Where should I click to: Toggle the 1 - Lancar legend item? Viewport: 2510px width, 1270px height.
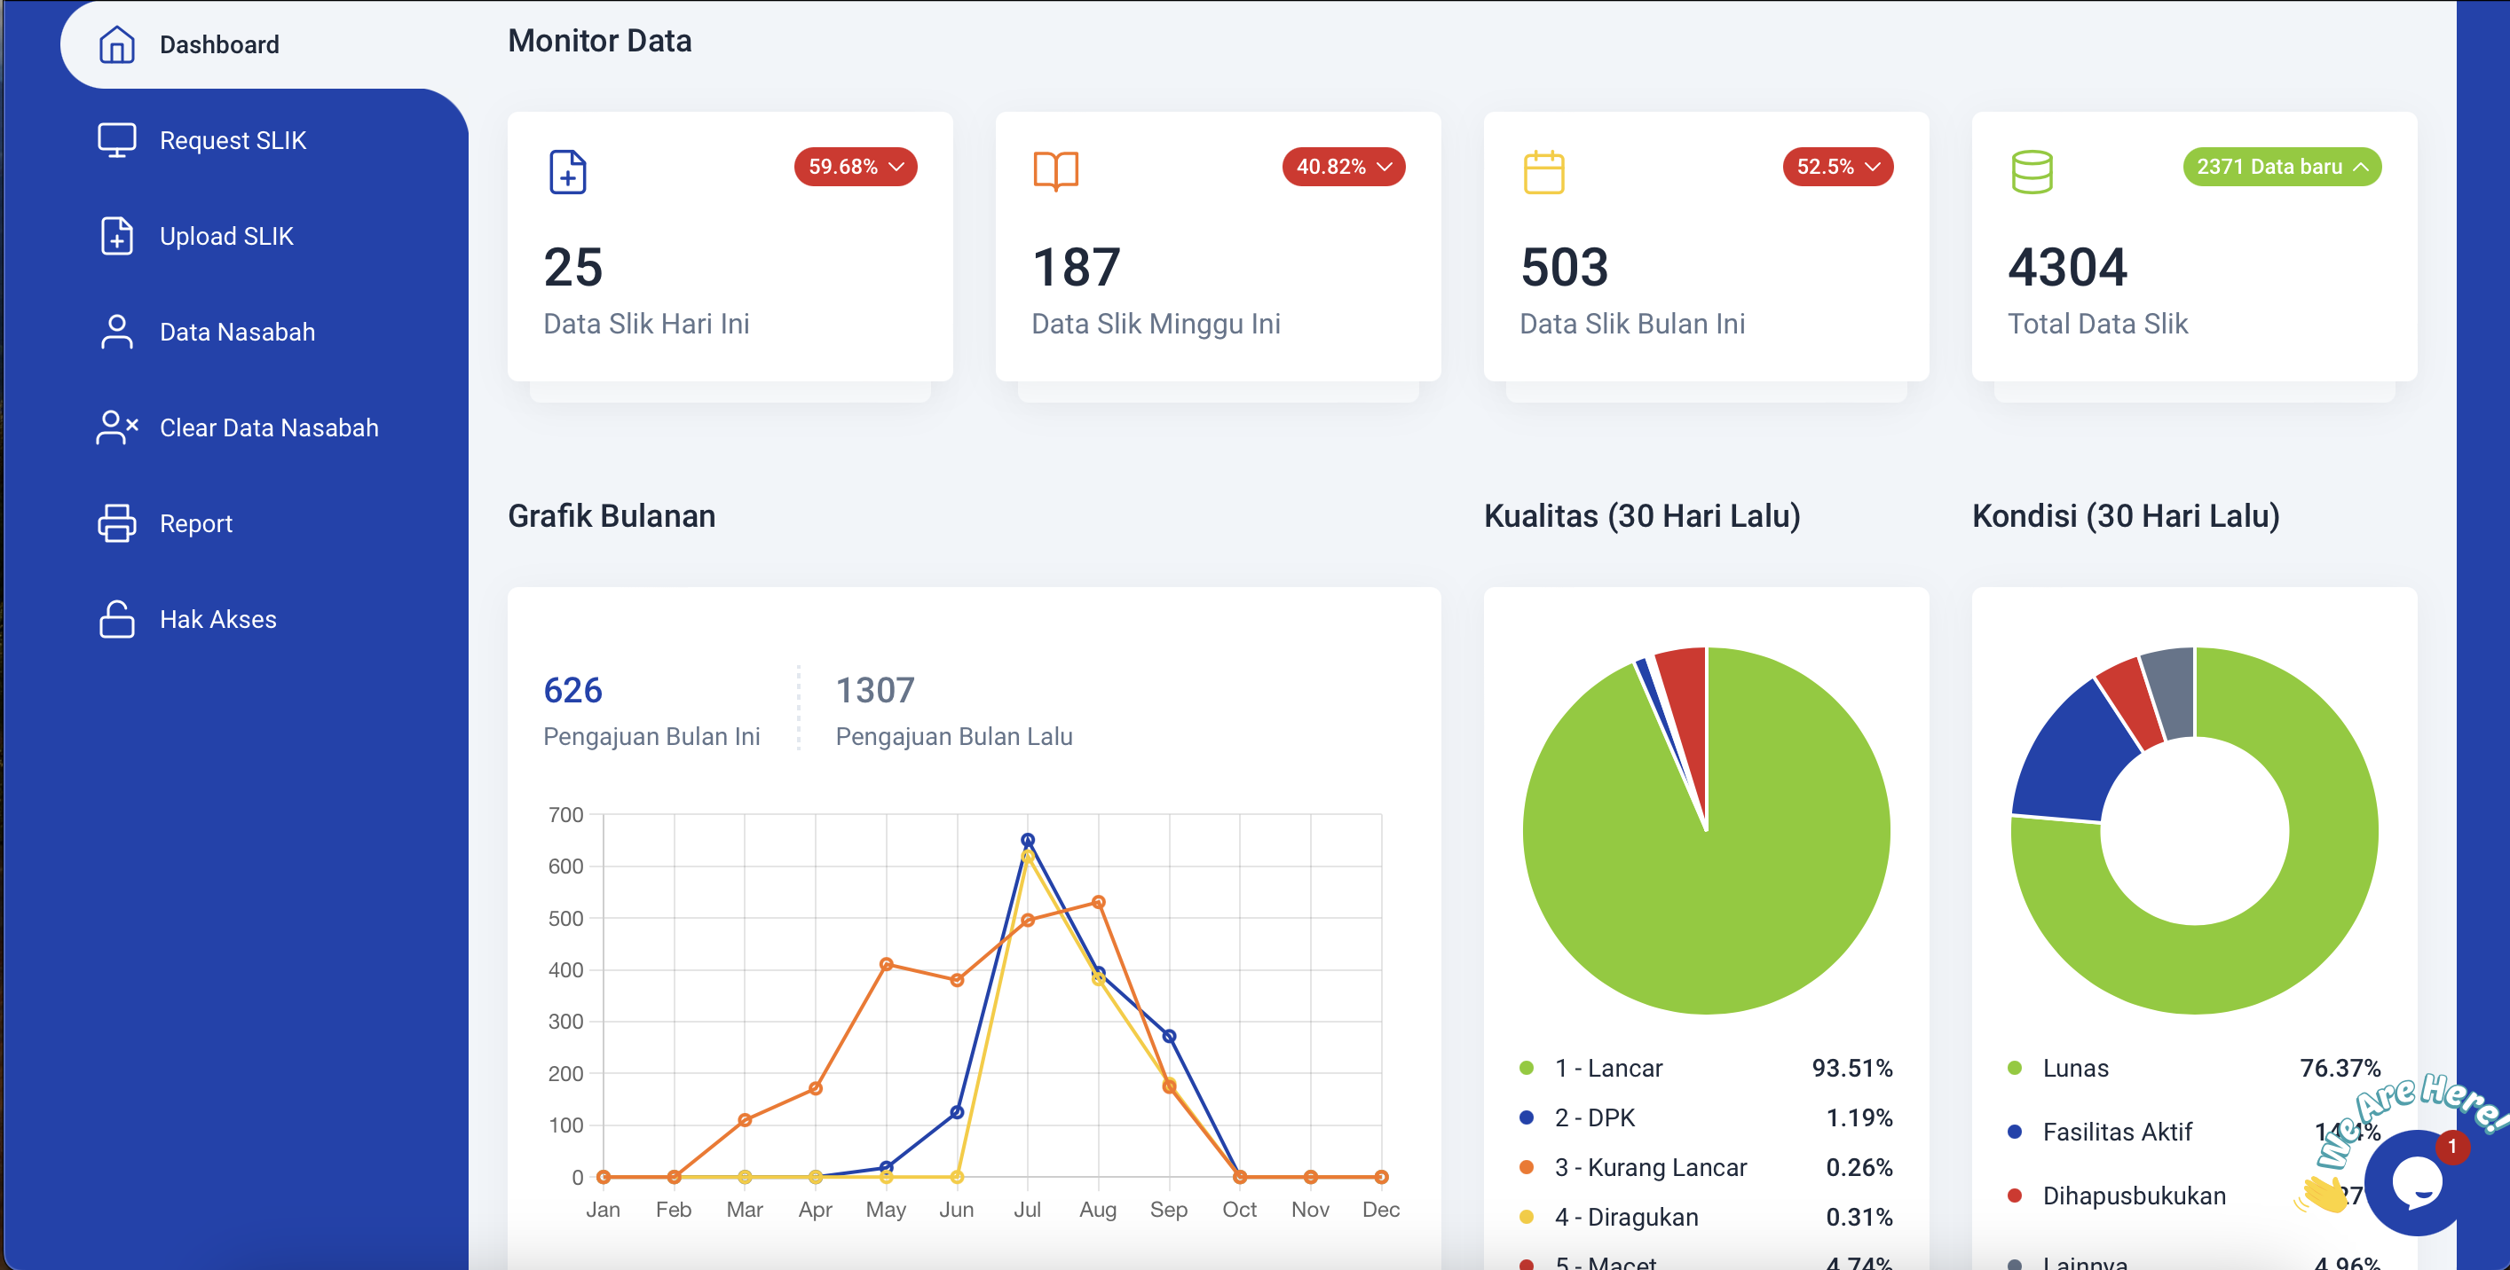[1609, 1069]
